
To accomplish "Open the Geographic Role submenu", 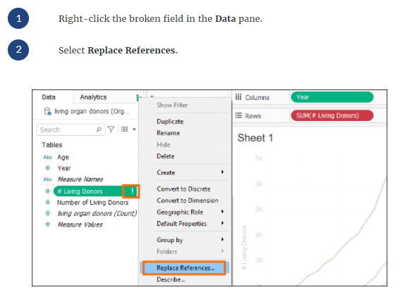I will coord(180,212).
